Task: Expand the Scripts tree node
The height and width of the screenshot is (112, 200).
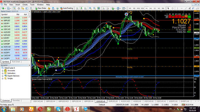Action: tap(2, 78)
